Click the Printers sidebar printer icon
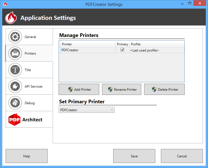This screenshot has height=168, width=208. point(15,53)
